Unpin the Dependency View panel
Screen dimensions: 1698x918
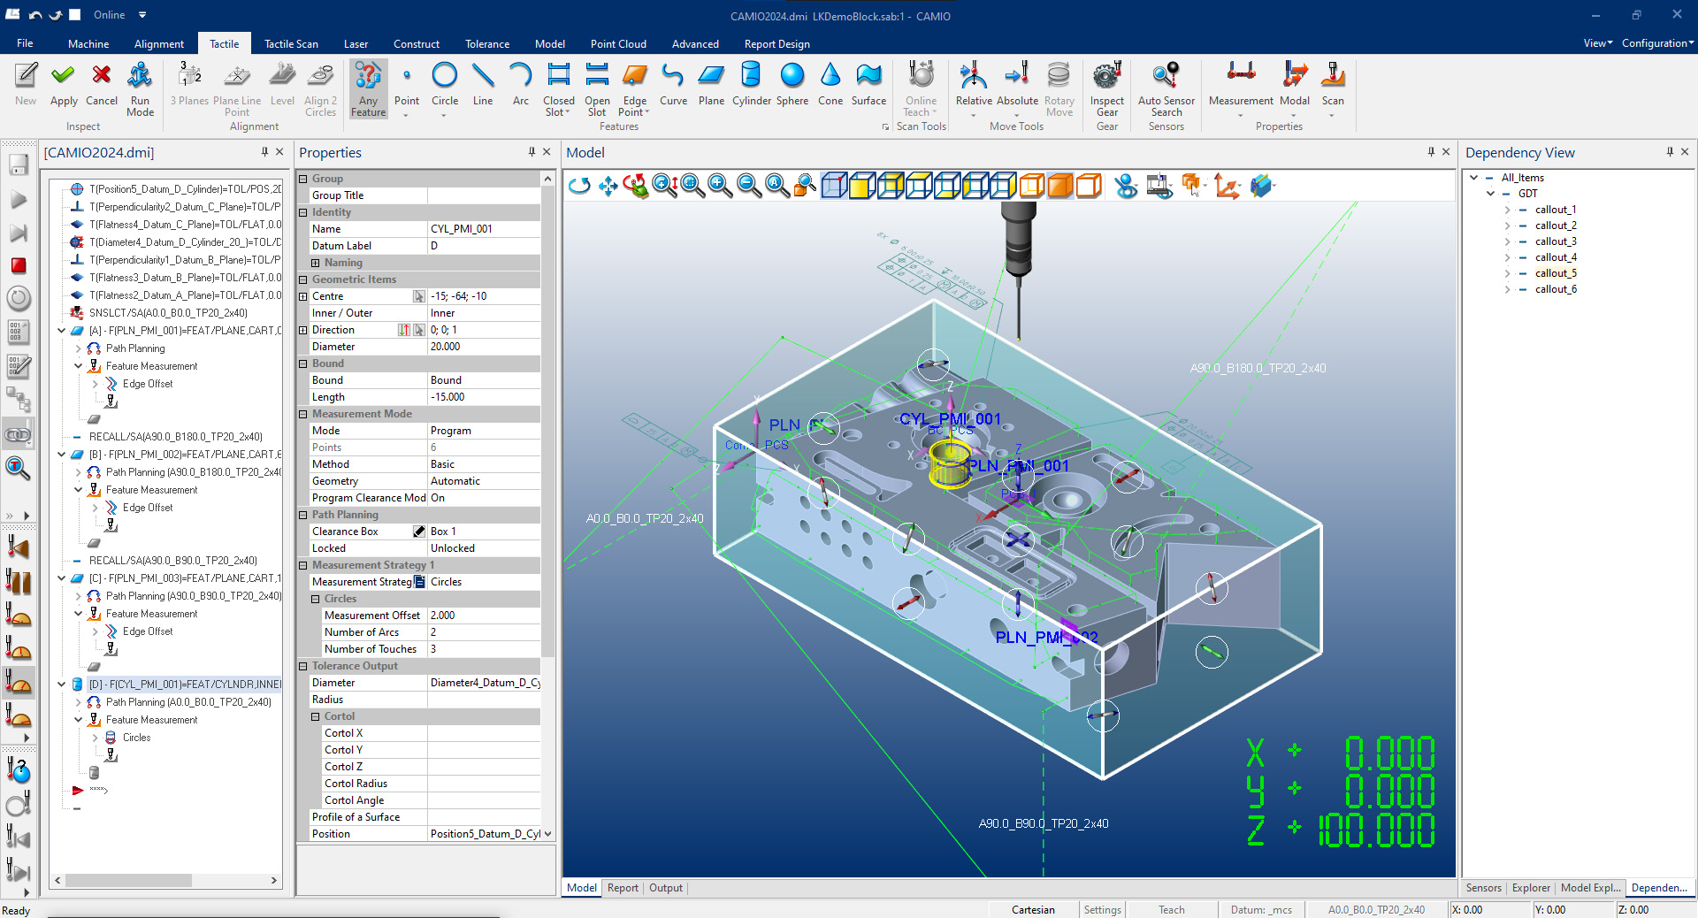(x=1671, y=152)
